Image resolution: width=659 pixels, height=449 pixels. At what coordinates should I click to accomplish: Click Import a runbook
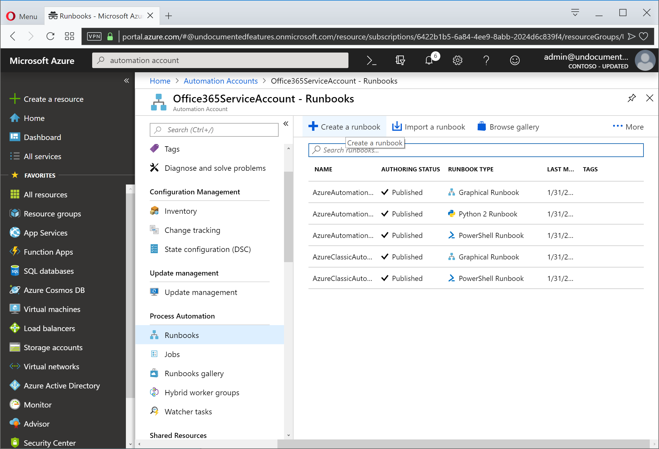[429, 127]
